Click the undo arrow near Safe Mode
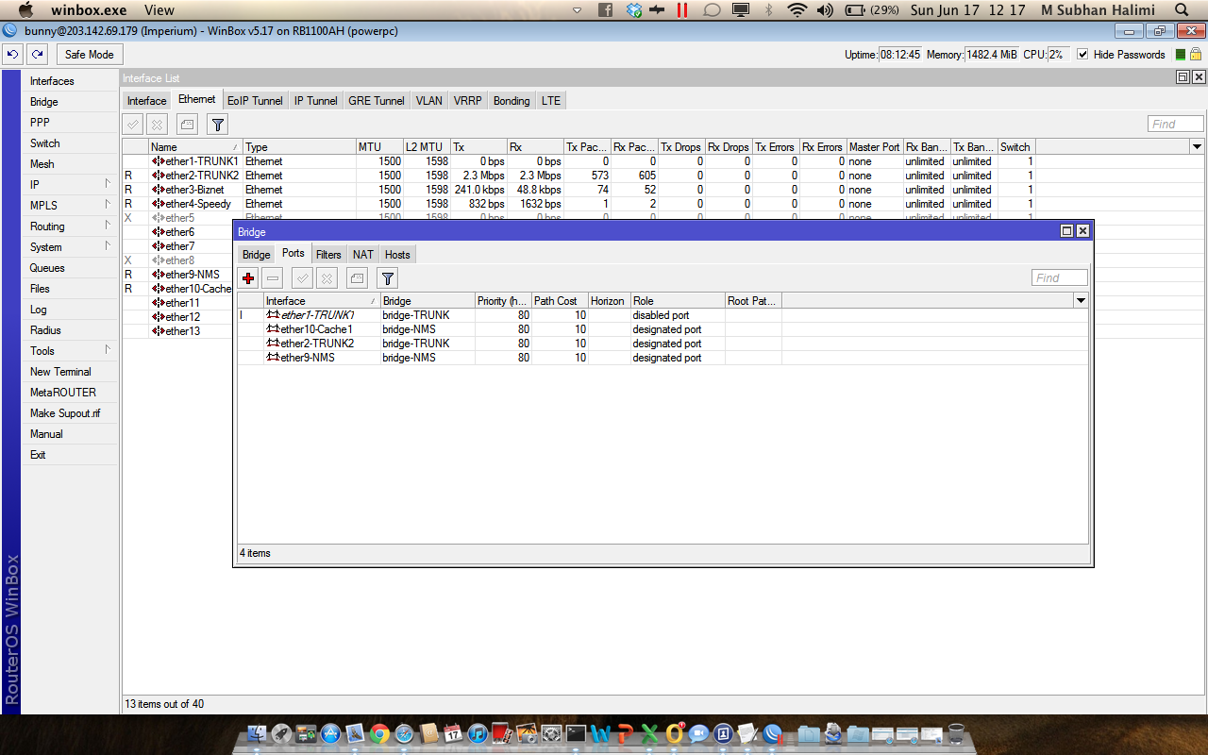Image resolution: width=1208 pixels, height=755 pixels. tap(11, 54)
